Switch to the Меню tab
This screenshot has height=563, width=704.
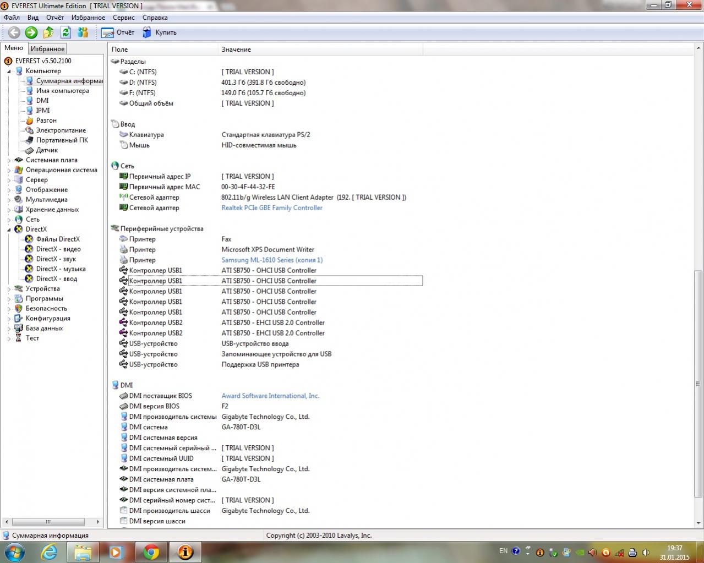(x=14, y=48)
